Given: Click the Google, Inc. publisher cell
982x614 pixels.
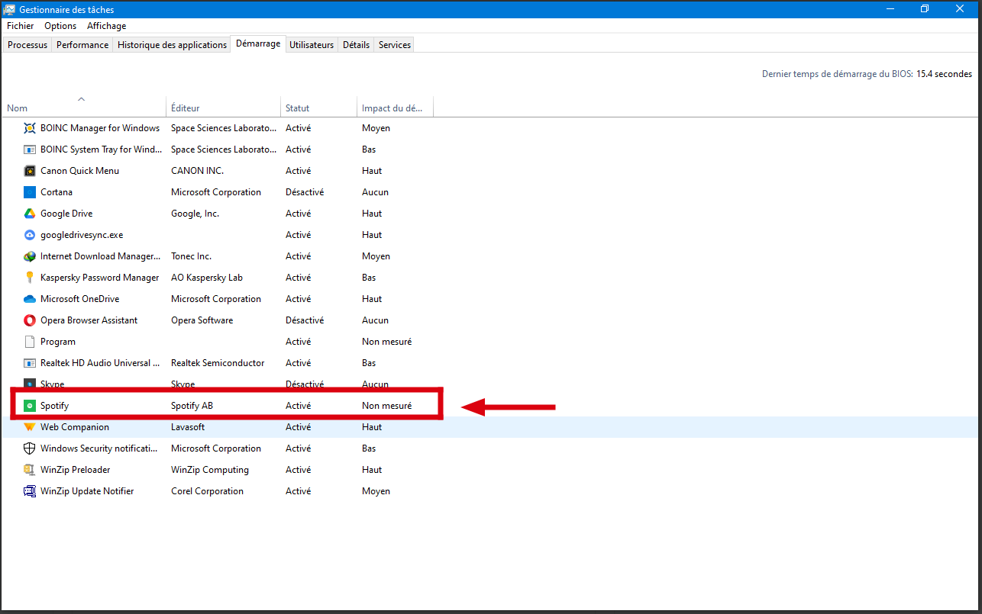Looking at the screenshot, I should tap(195, 214).
